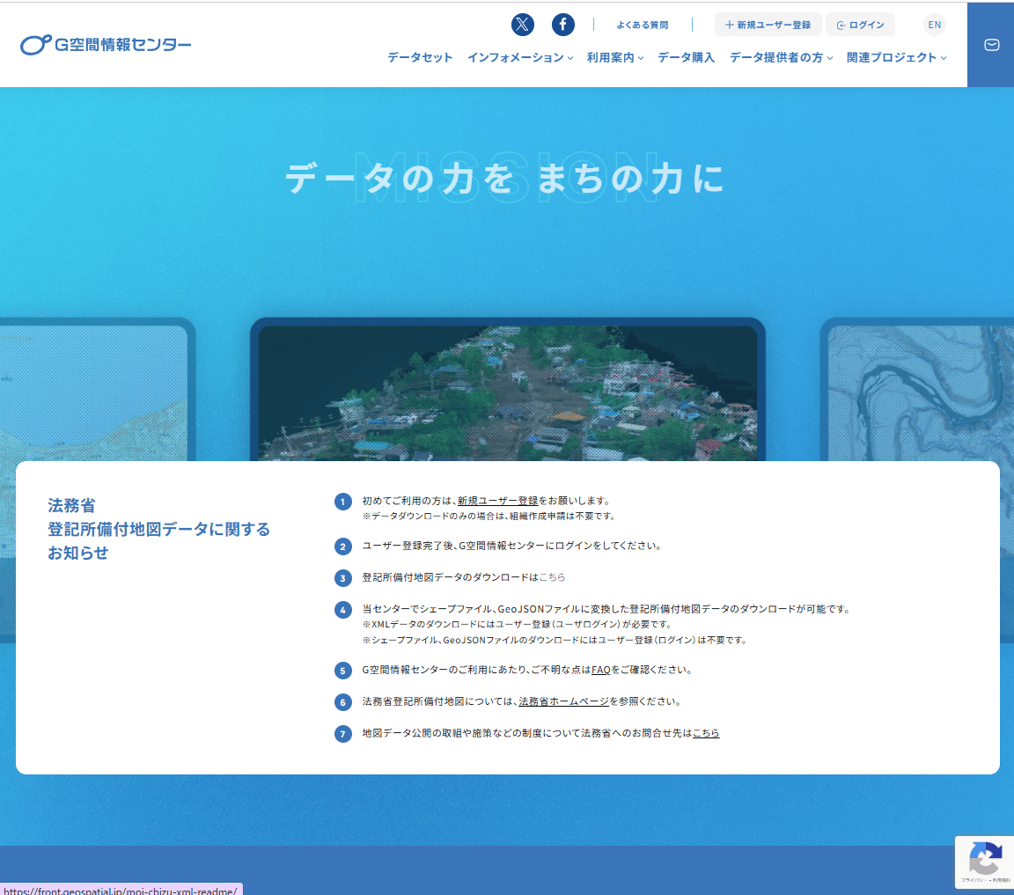1014x895 pixels.
Task: Expand the 関連プロジェクト dropdown
Action: tap(891, 56)
